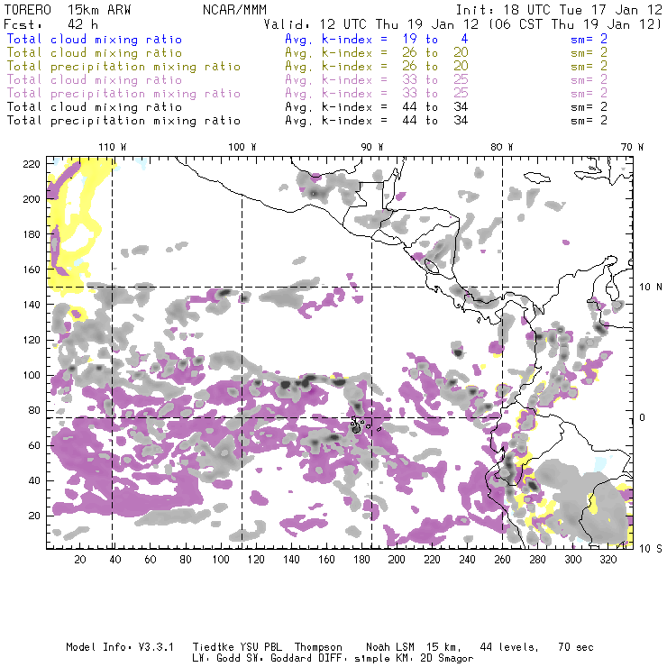This screenshot has width=667, height=667.
Task: Click "160" on the vertical axis
Action: [31, 270]
